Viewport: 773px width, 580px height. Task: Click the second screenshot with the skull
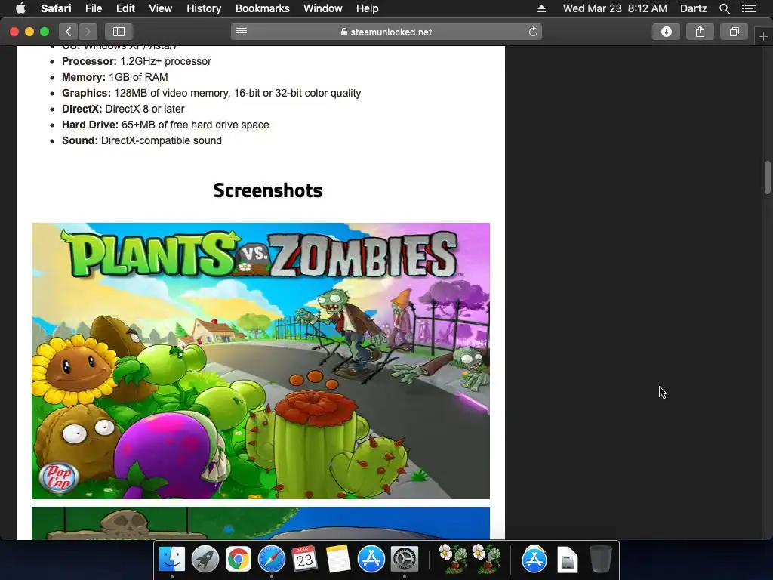pos(260,523)
